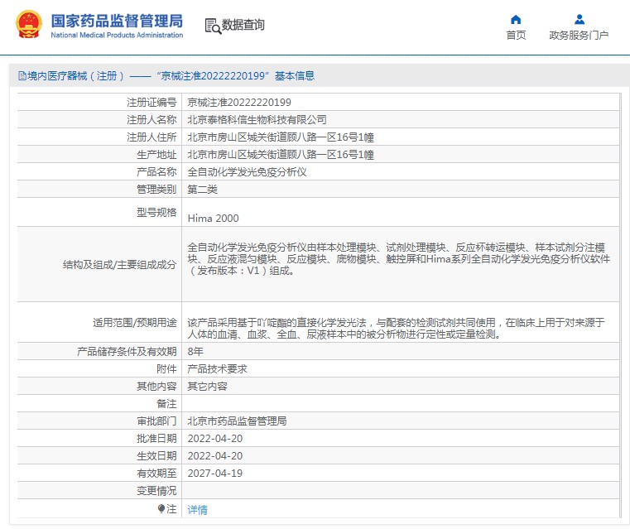Click the national emblem logo
Screen dimensions: 630x529
click(27, 25)
